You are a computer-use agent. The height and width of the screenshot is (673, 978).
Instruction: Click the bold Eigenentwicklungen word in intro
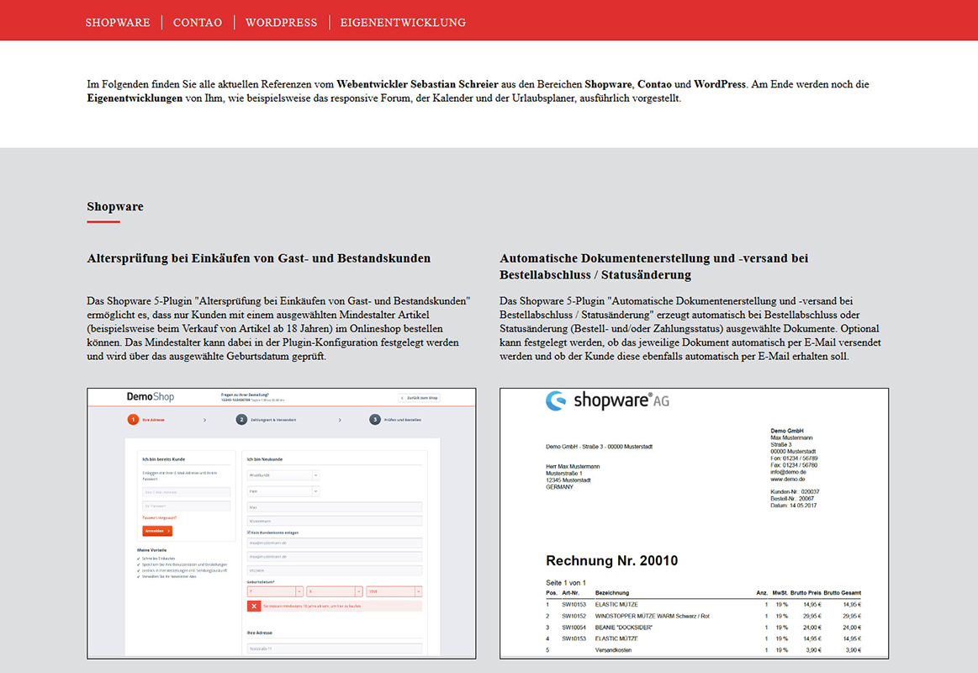tap(135, 98)
